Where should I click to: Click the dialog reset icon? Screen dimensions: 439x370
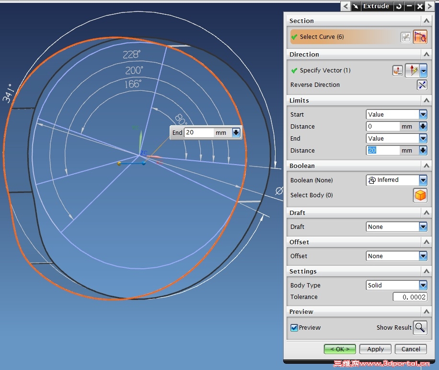click(399, 6)
